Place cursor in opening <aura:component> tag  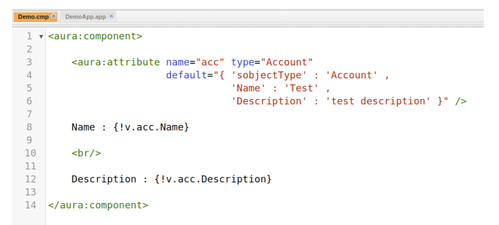click(x=95, y=36)
